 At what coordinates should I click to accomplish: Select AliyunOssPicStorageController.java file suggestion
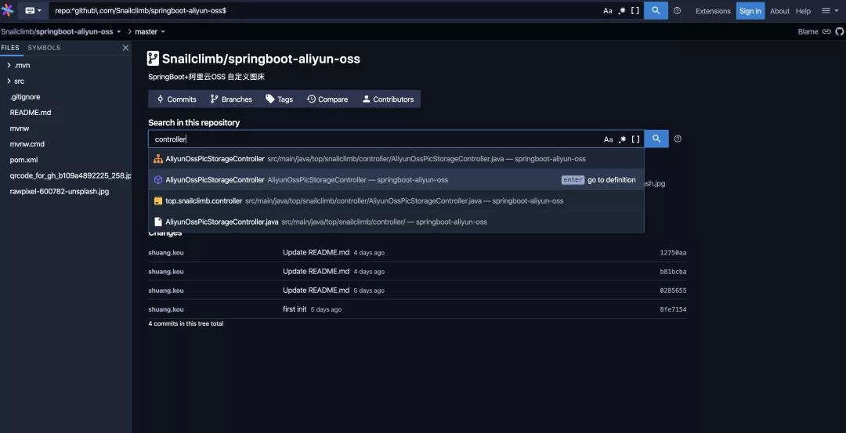[396, 222]
